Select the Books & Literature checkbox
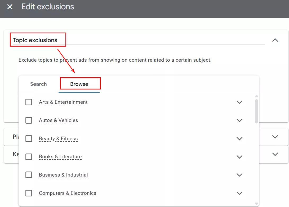This screenshot has height=207, width=289. point(29,157)
